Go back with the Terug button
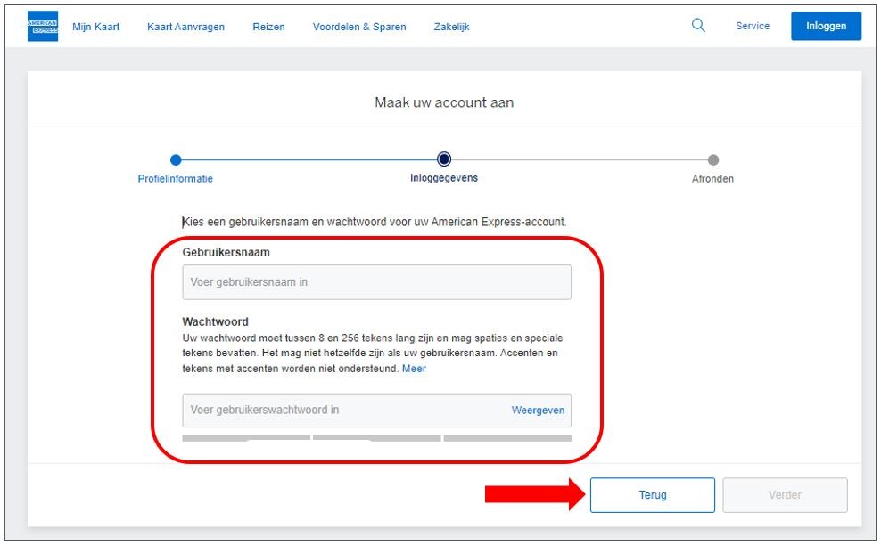Screen dimensions: 881x545 pos(652,495)
